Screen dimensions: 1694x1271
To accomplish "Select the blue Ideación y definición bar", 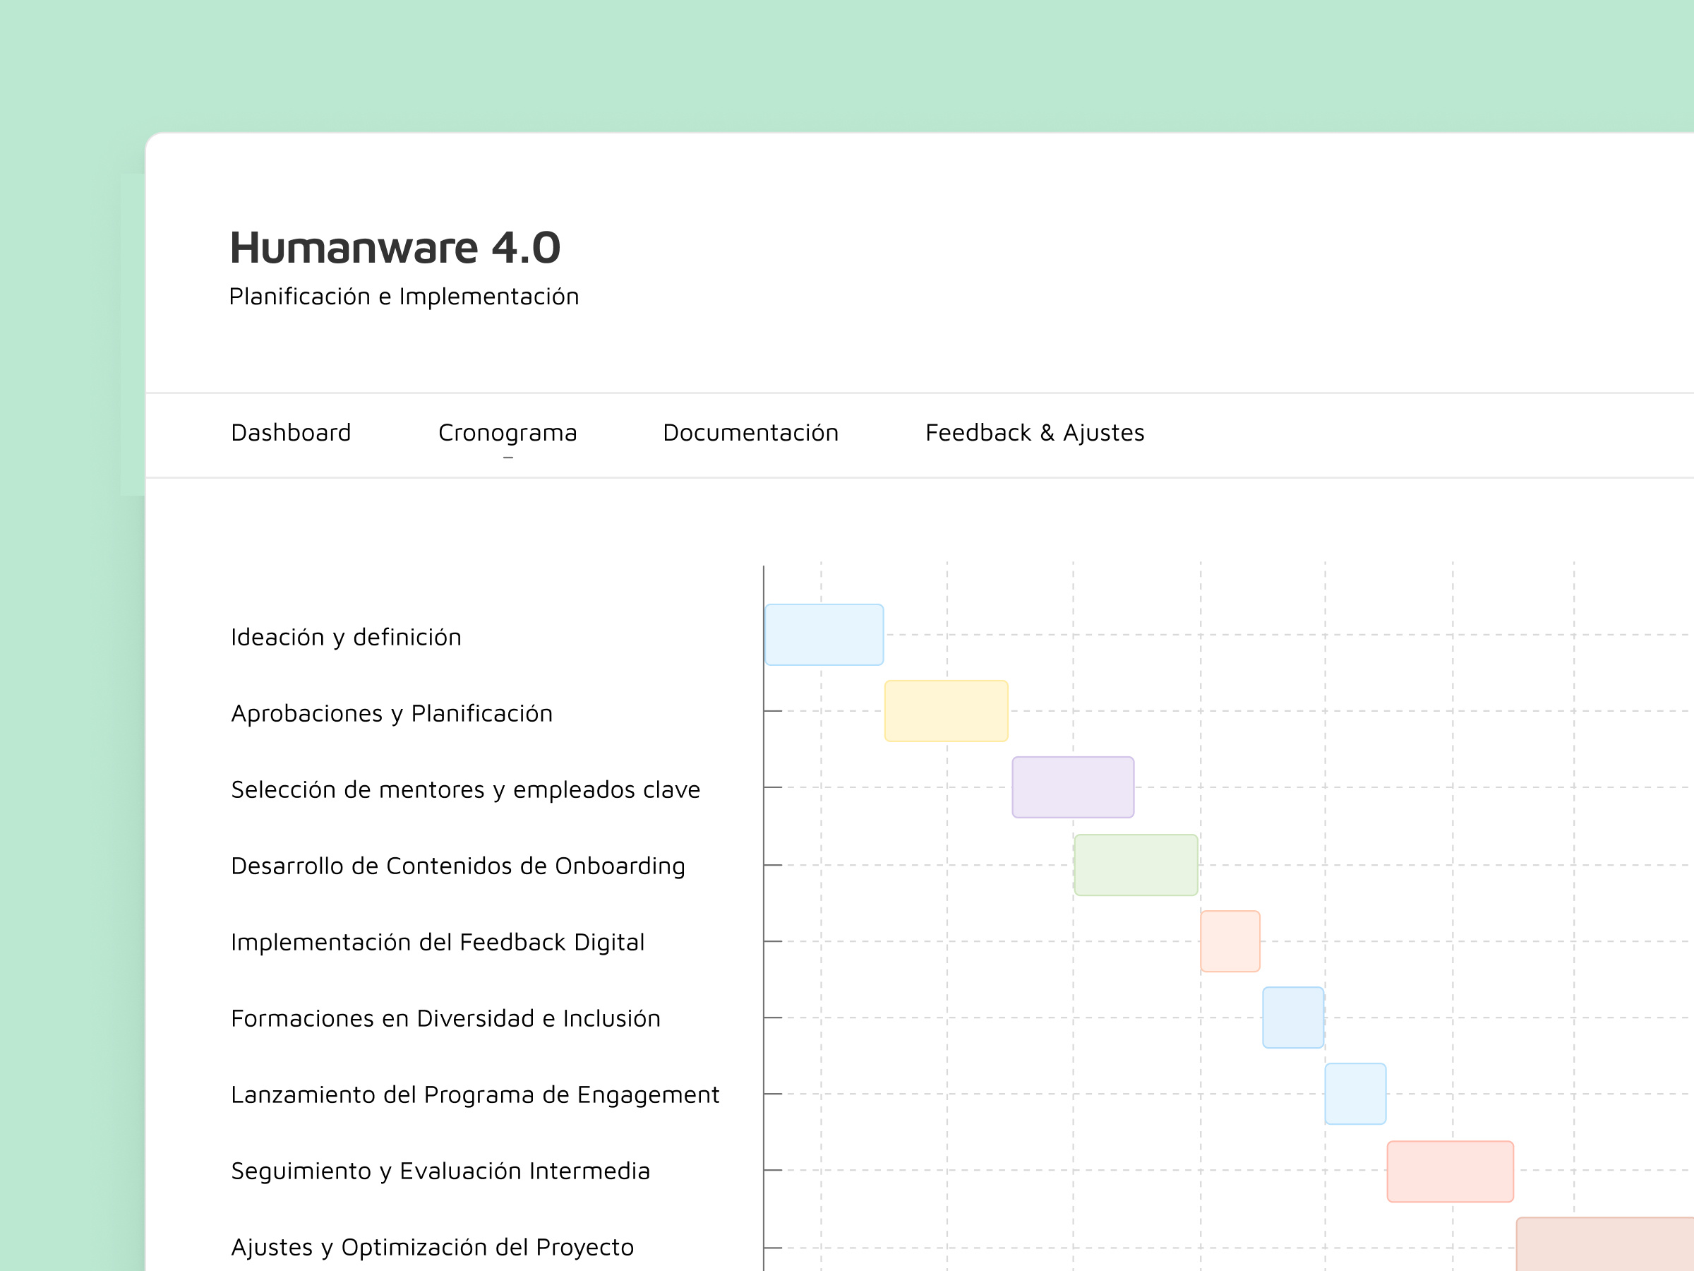I will coord(824,634).
